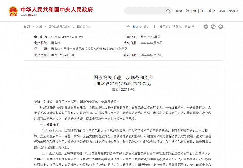
Task: Switch to simplified Chinese 简
Action: pos(187,11)
